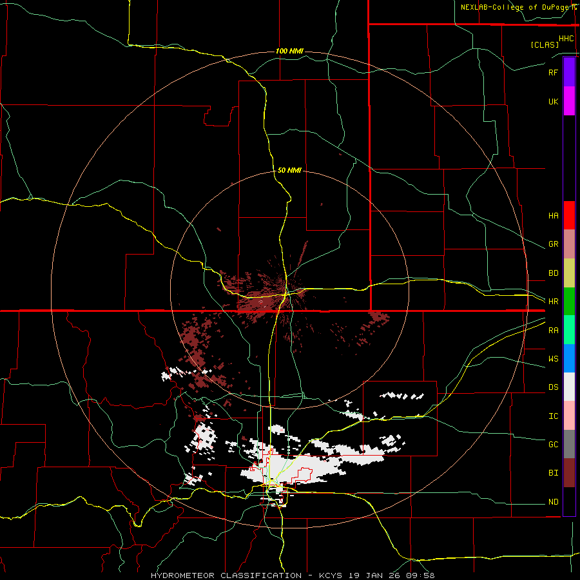Click the "HR" legend label
580x580 pixels.
pos(554,302)
